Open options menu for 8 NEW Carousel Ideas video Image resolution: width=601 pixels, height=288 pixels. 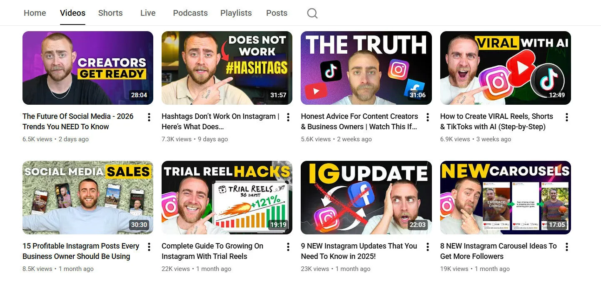(566, 247)
